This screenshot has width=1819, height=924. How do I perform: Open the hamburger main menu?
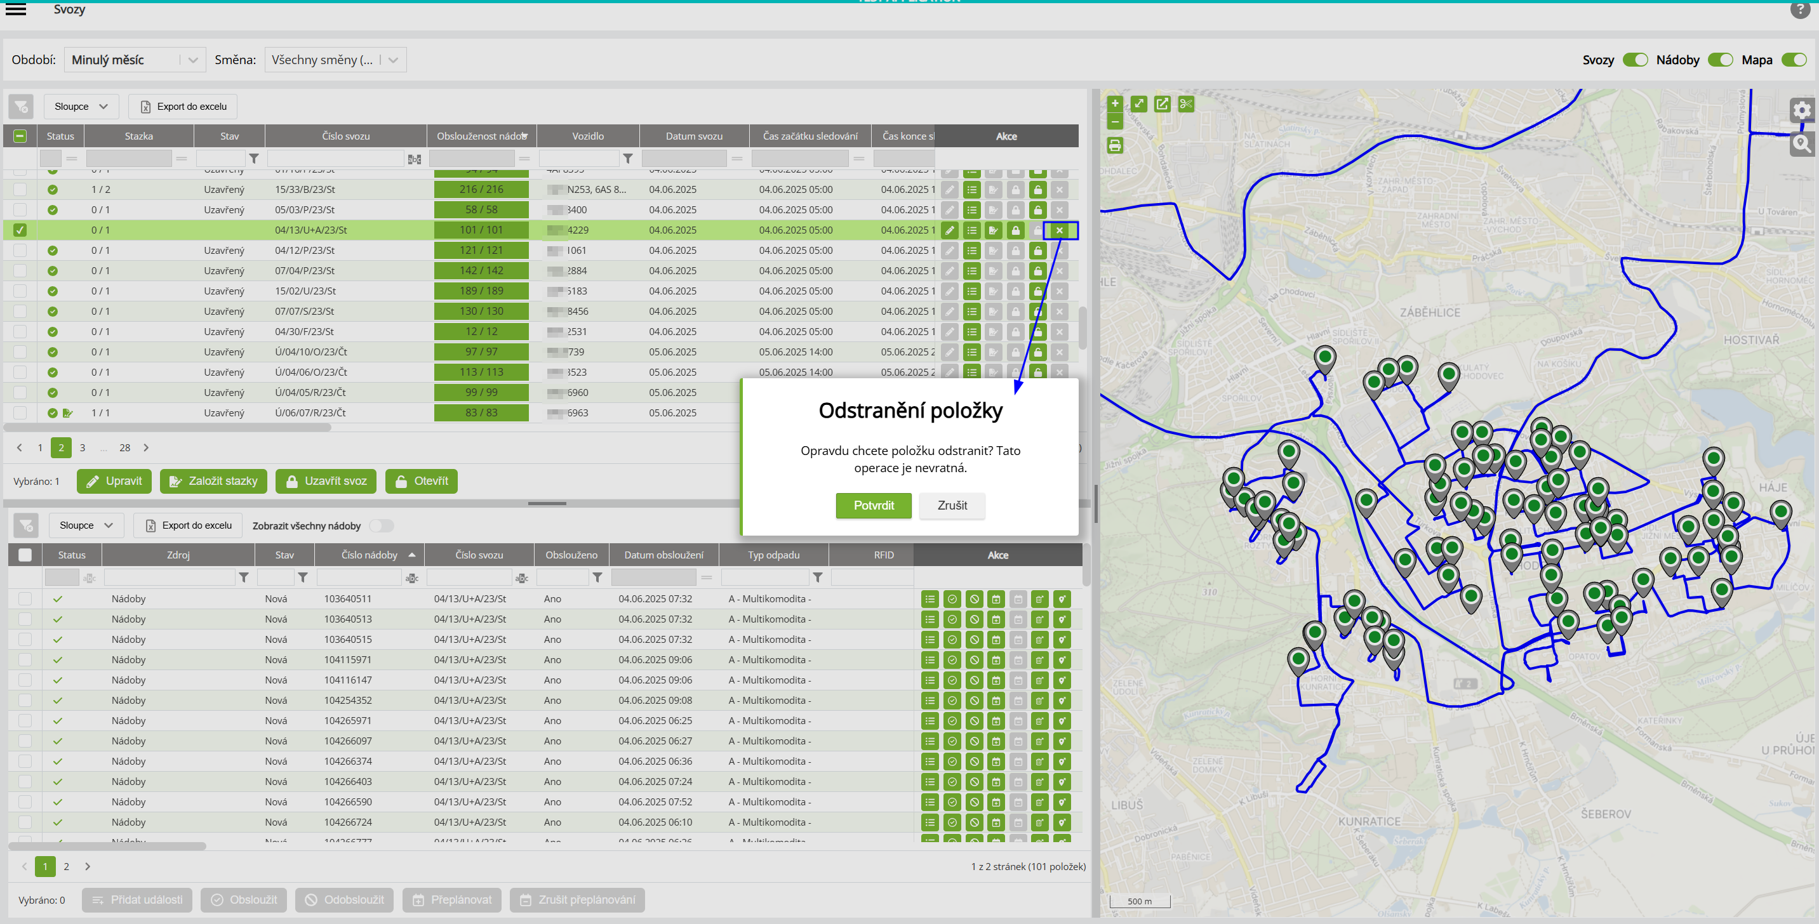tap(15, 9)
